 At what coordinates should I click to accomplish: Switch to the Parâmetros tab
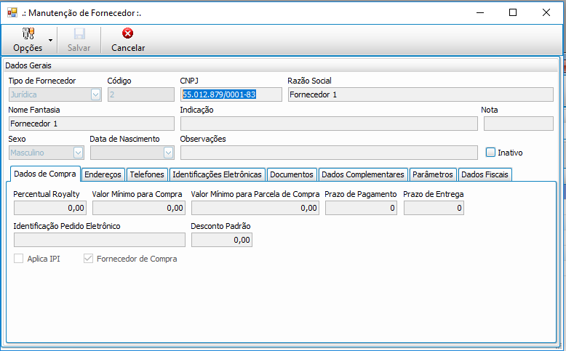pos(433,174)
